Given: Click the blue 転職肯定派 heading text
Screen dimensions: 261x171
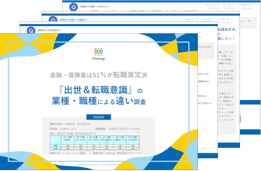Looking at the screenshot, I should (x=228, y=30).
